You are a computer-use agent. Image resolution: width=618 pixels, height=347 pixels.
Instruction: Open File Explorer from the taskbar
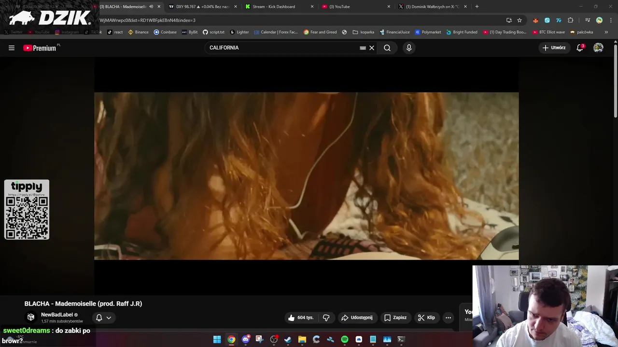[302, 339]
